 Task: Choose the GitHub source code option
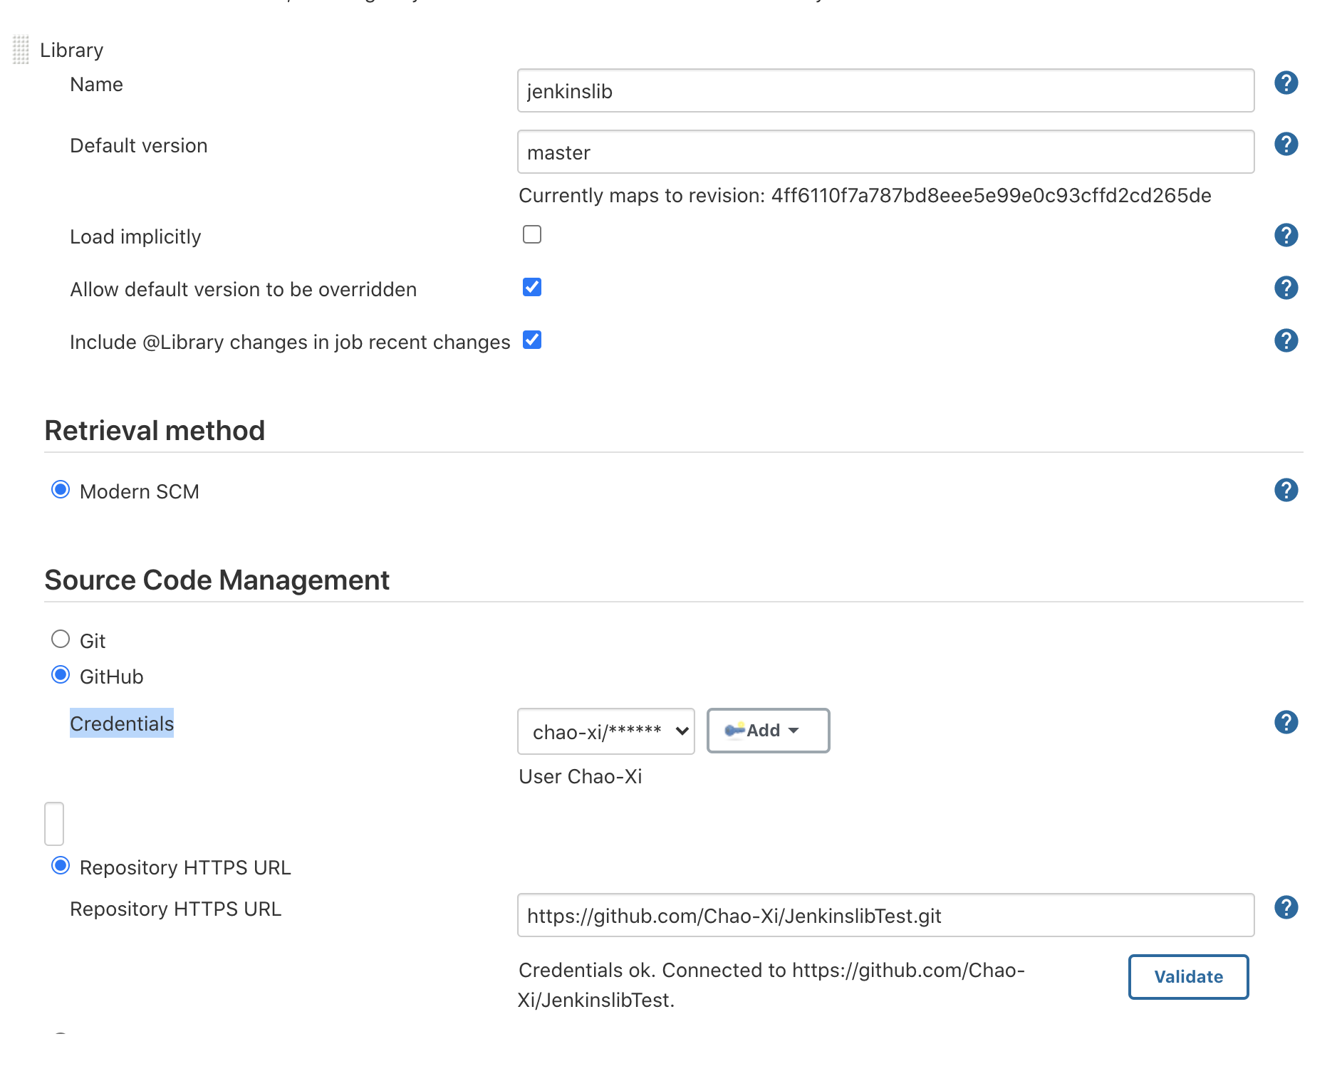61,674
